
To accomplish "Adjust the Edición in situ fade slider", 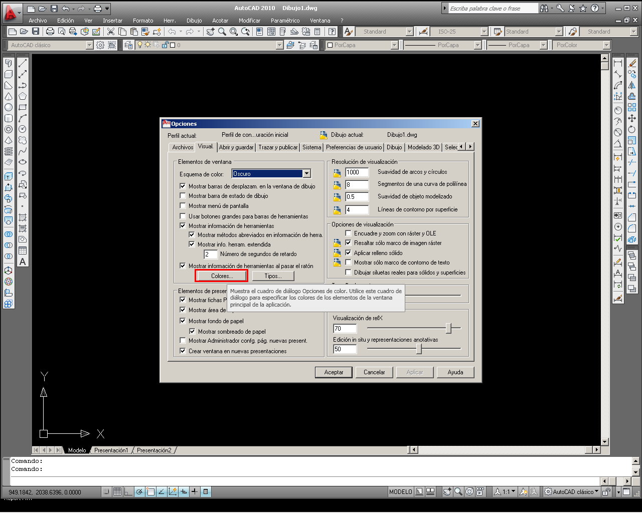I will (x=419, y=349).
